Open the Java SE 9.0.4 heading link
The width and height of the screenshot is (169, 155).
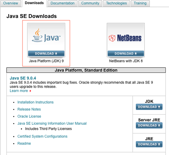pos(23,78)
